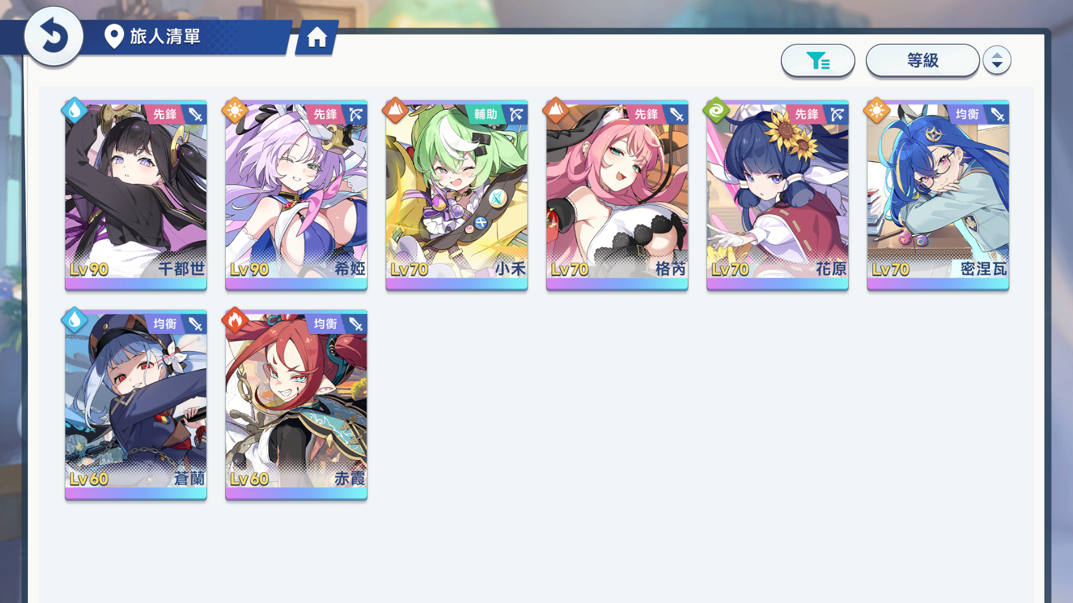
Task: Open the 等級 sort dropdown
Action: point(922,60)
